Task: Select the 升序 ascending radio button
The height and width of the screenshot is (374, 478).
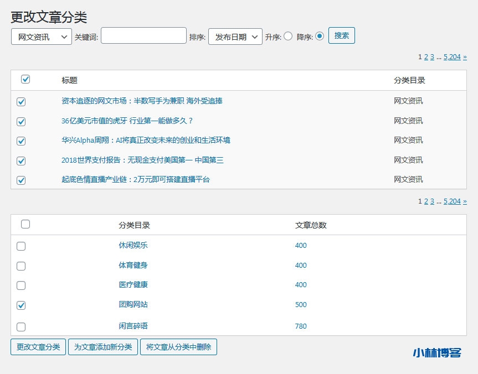Action: coord(288,37)
